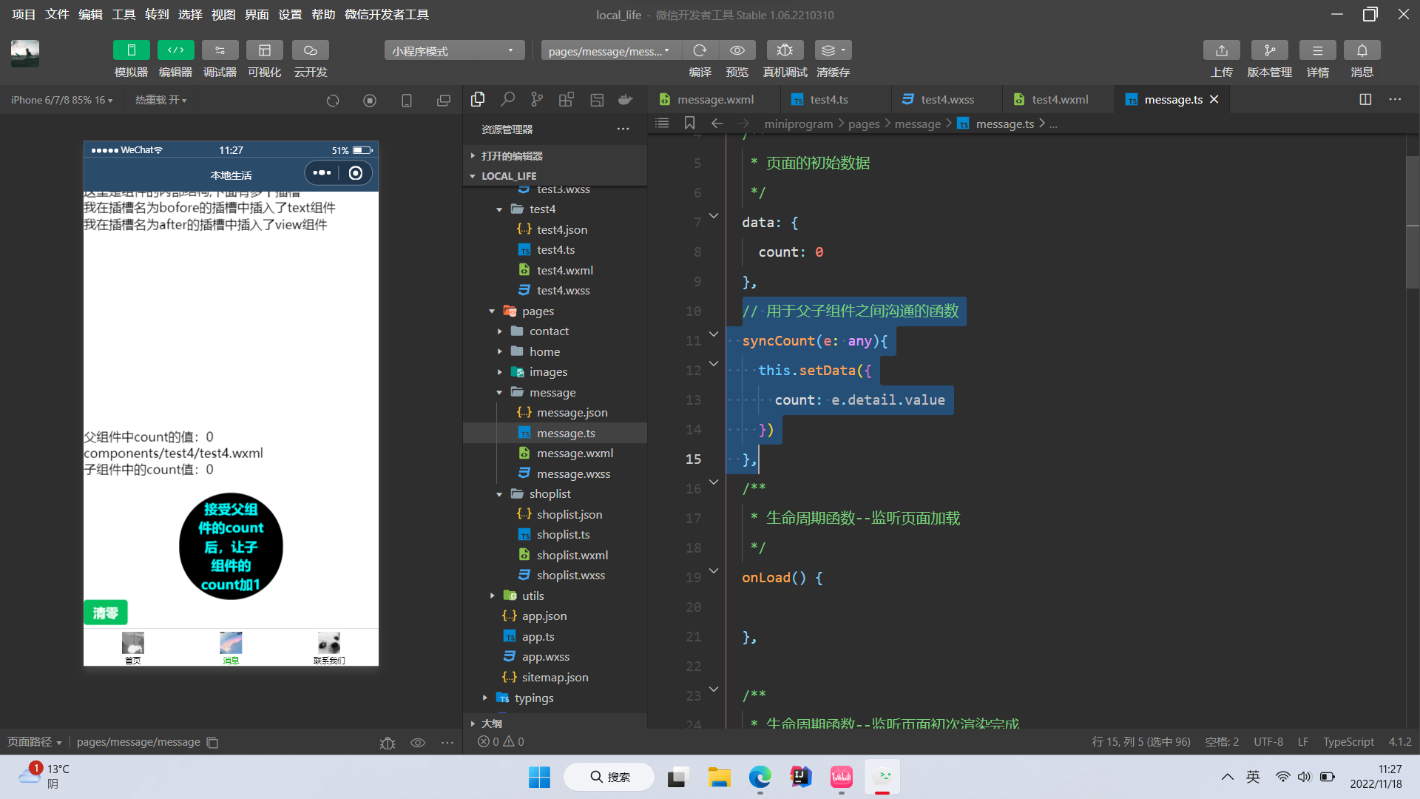
Task: Click the editor vertical scrollbar
Action: [x=1412, y=222]
